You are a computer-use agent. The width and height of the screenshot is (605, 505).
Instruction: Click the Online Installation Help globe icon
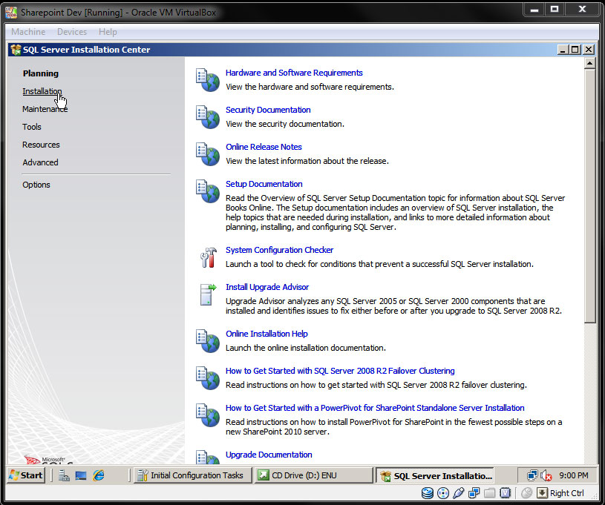[x=208, y=341]
